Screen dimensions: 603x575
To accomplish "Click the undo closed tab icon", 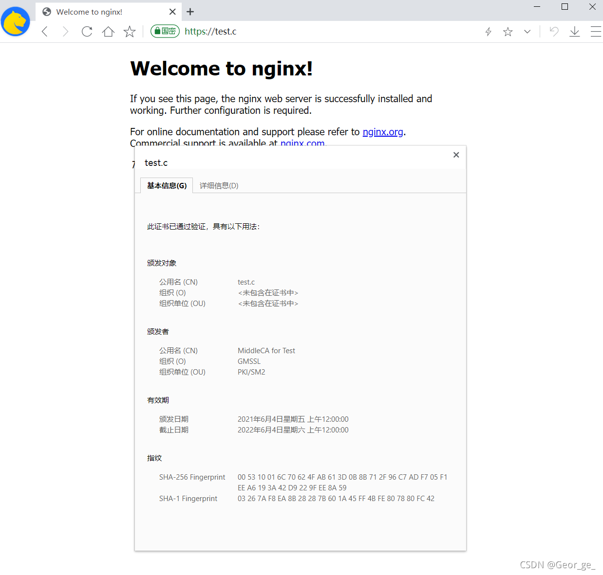I will click(x=554, y=32).
